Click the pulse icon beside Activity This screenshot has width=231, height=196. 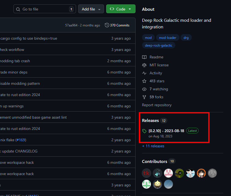[144, 73]
